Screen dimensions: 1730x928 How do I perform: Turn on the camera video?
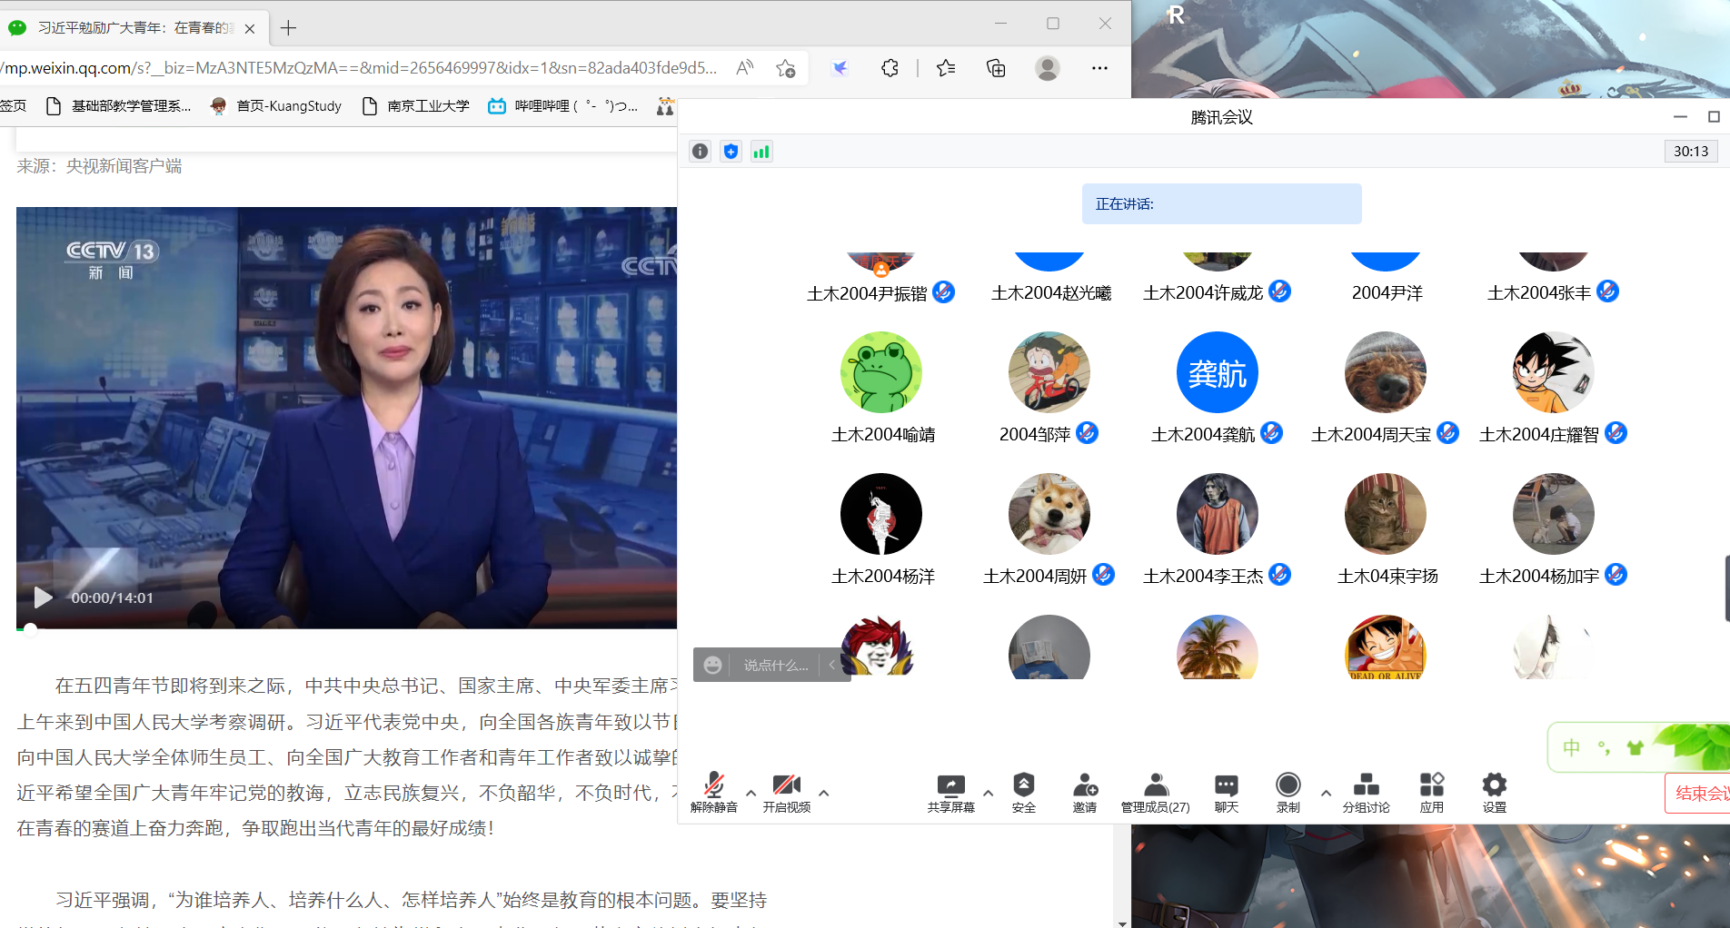point(786,785)
